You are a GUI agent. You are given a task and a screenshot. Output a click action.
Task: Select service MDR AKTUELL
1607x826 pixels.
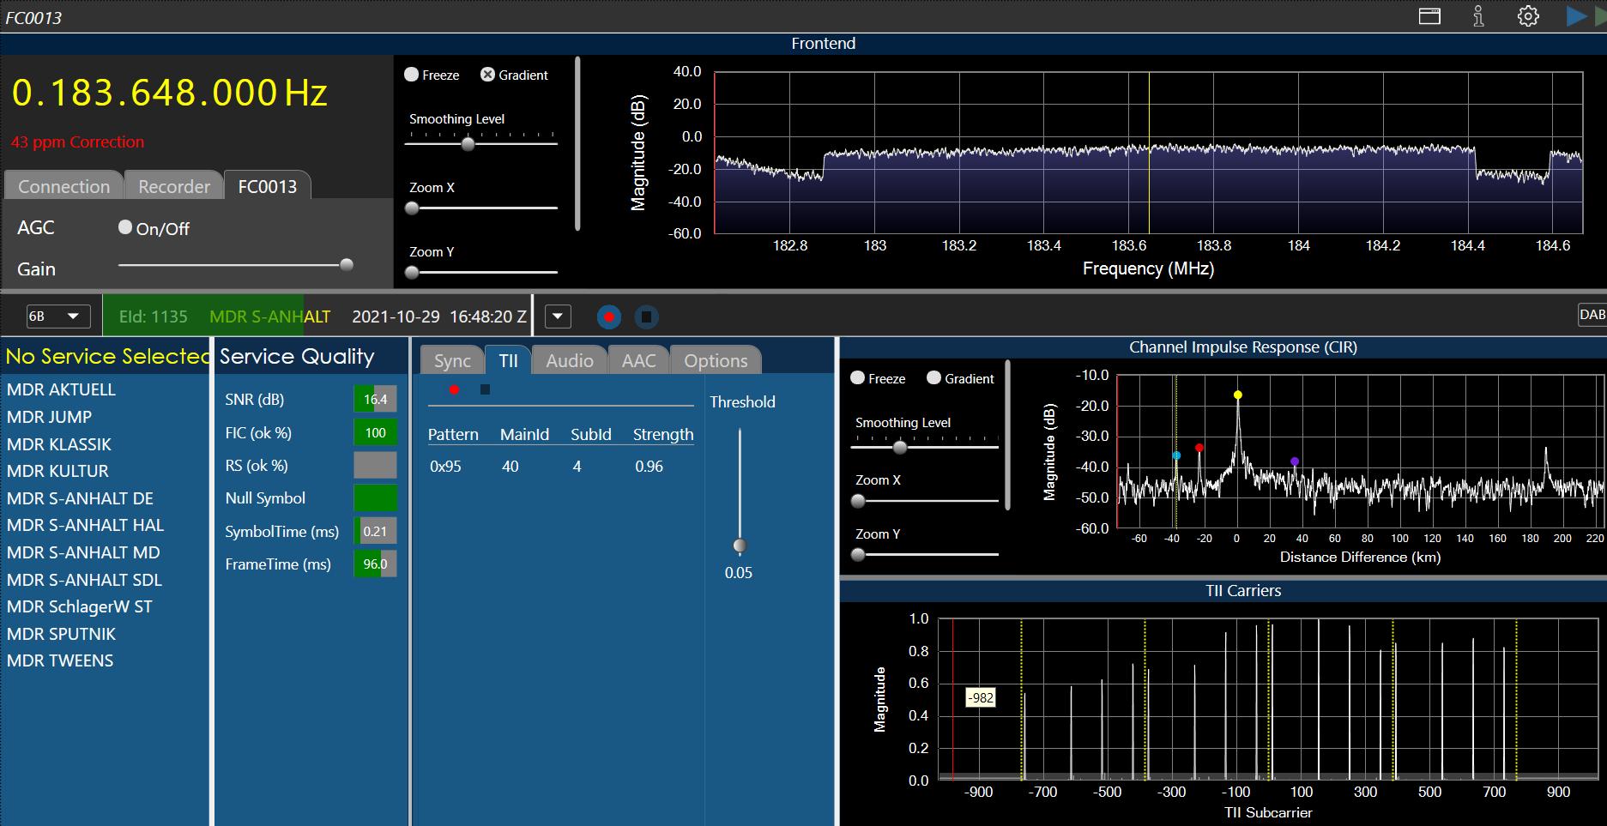coord(61,389)
